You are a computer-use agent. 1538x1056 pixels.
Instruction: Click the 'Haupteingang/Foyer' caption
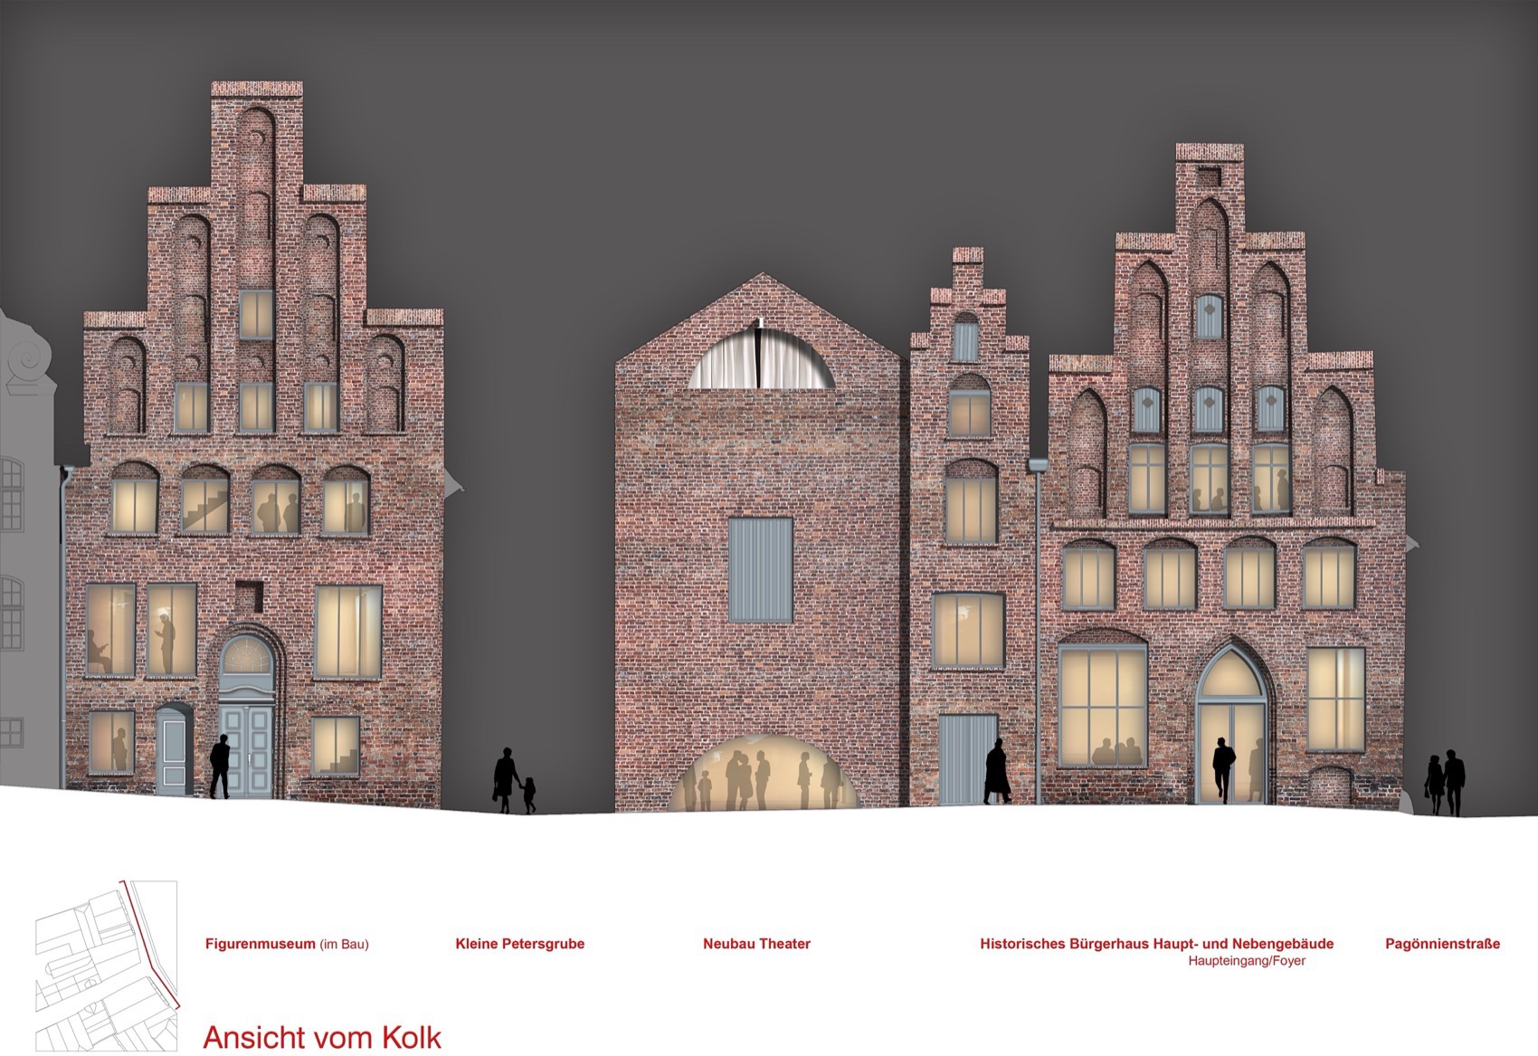point(1247,961)
